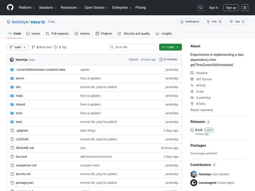Open the header settings sliders icon

(x=245, y=8)
